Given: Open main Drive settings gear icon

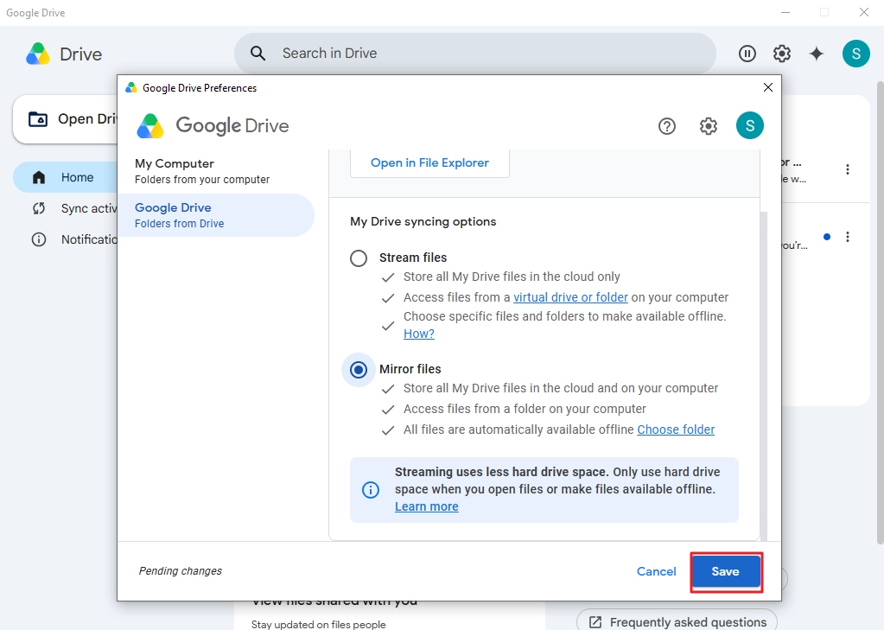Looking at the screenshot, I should tap(782, 54).
